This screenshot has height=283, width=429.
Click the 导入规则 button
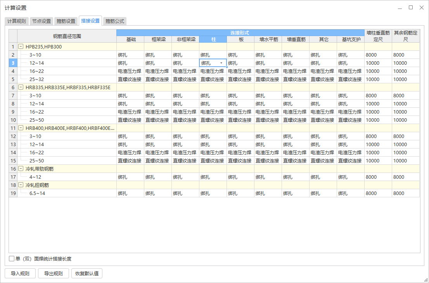click(20, 273)
